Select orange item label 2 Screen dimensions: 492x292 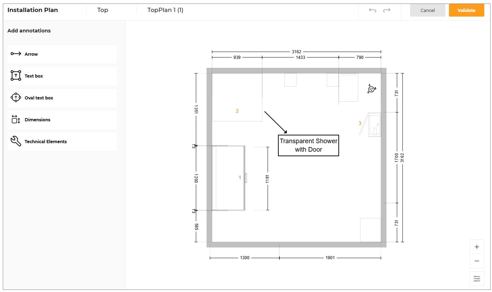237,111
